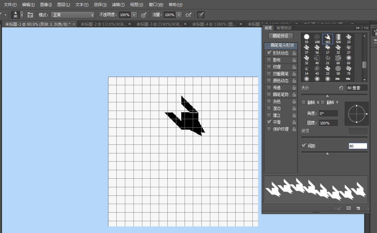This screenshot has width=377, height=233.
Task: Click the lock icon beside 画笔笔势
Action: 294,94
